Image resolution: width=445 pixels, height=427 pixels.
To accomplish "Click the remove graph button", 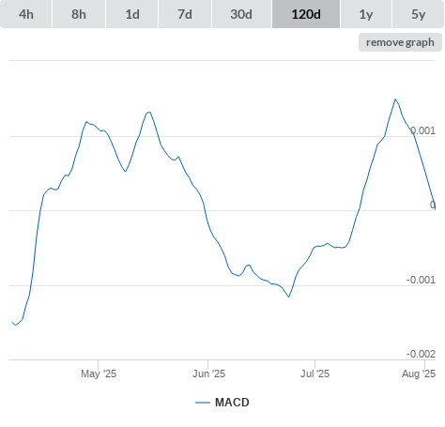I will click(400, 42).
